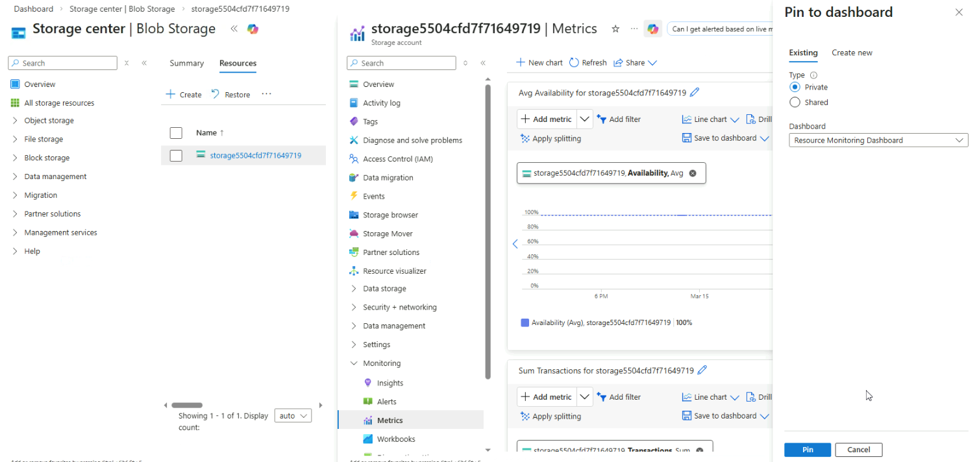977x462 pixels.
Task: Click the Refresh icon in the metrics toolbar
Action: [x=574, y=63]
